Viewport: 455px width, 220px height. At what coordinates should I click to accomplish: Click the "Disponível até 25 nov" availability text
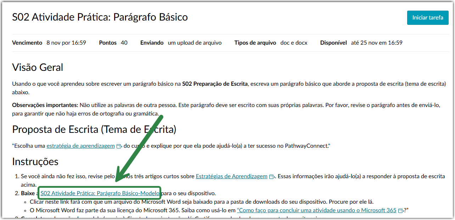coord(361,43)
